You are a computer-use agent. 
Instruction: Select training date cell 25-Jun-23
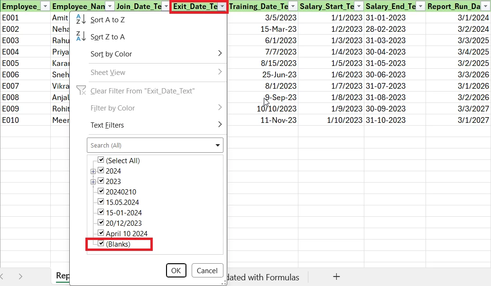tap(263, 75)
